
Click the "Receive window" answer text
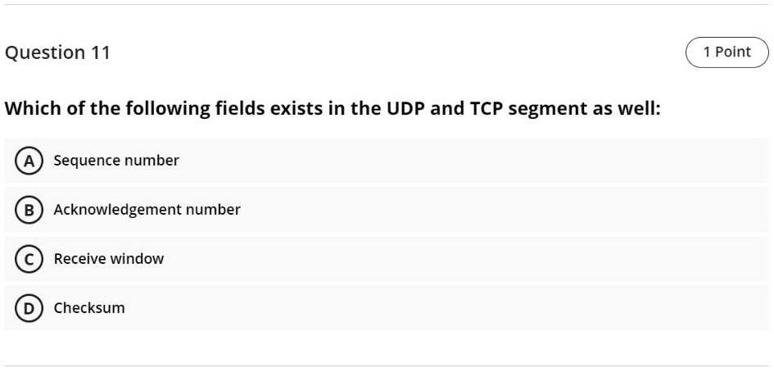(x=109, y=259)
